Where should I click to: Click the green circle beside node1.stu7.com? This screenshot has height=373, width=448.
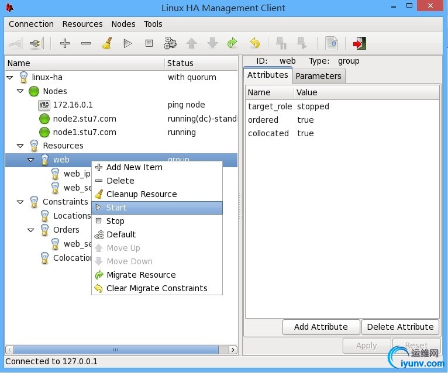click(x=44, y=132)
